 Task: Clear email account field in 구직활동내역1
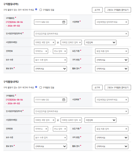[53, 42]
